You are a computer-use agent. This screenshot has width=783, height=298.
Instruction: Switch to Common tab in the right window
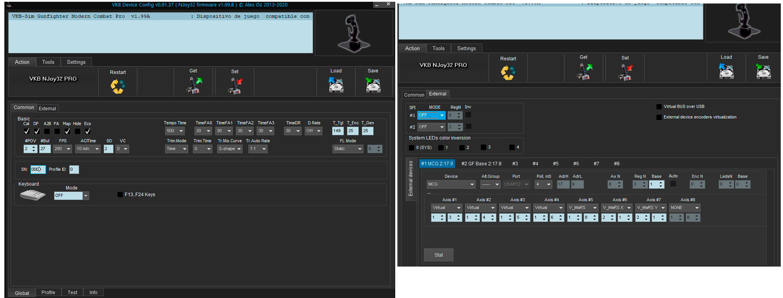(414, 95)
